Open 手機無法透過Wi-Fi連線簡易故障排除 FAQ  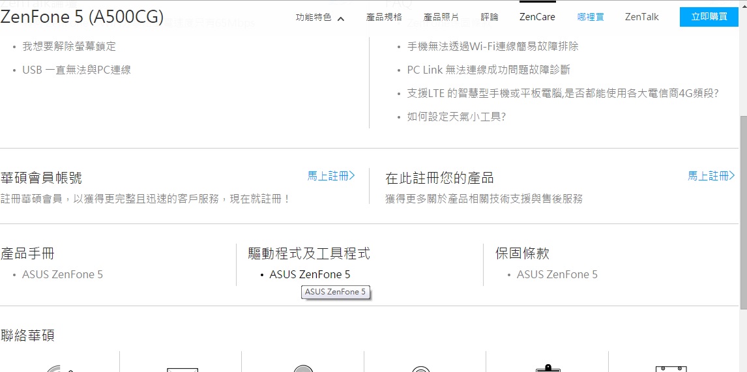(x=493, y=47)
